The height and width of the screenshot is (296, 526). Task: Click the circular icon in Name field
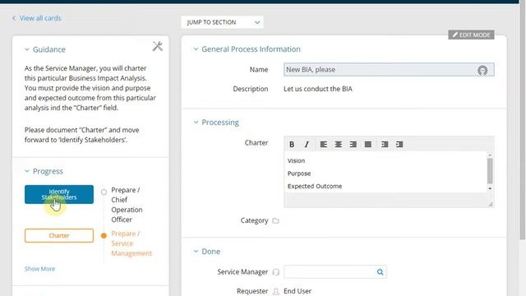tap(482, 70)
